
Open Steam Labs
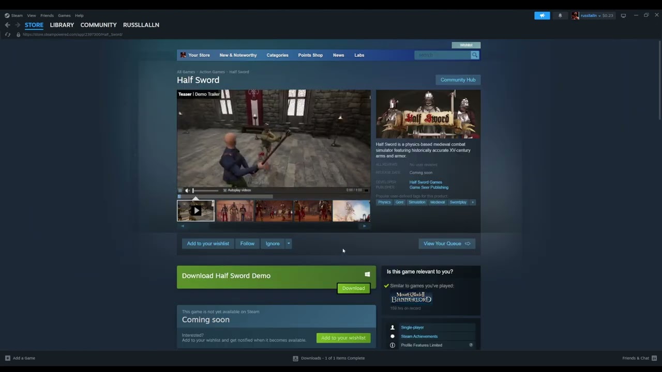359,55
